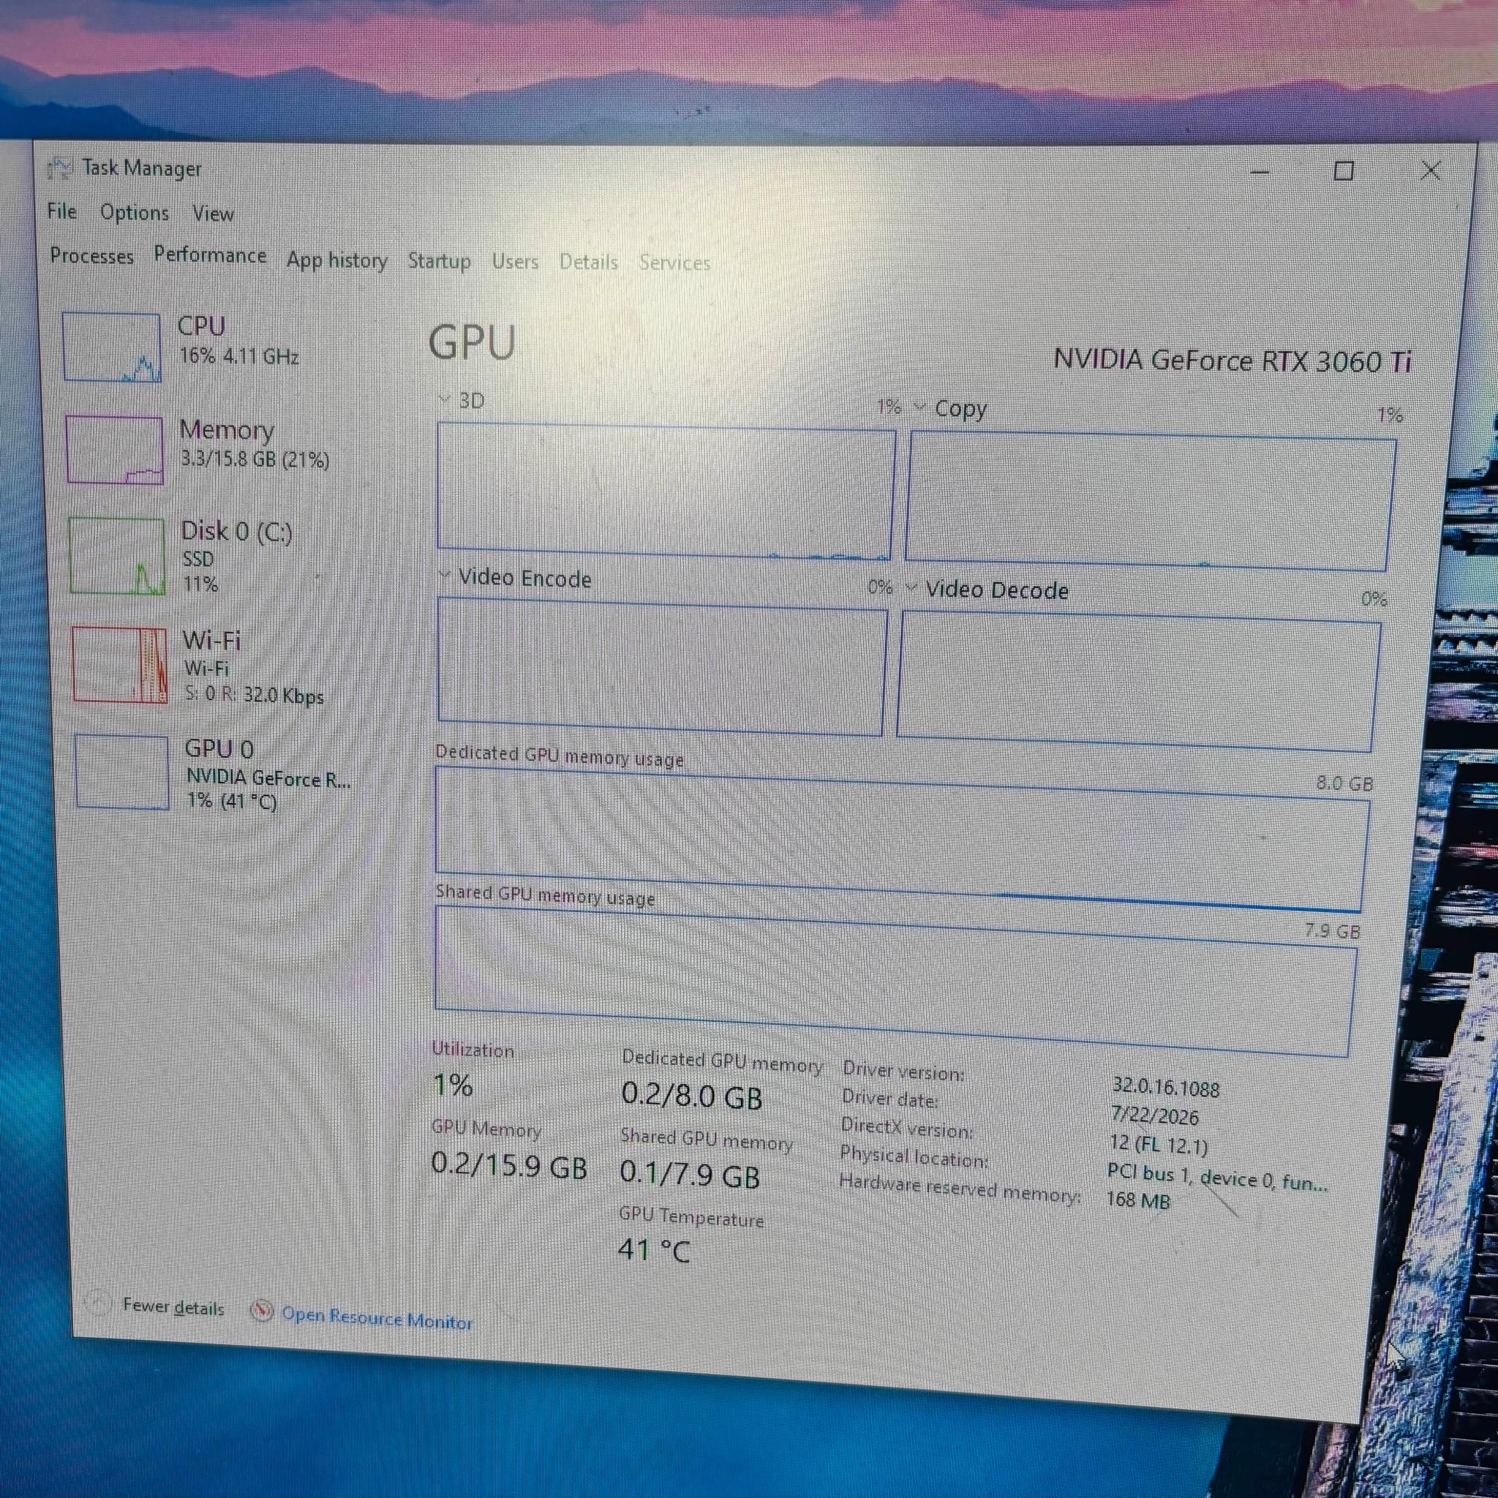Open the View menu
The image size is (1498, 1498).
214,214
